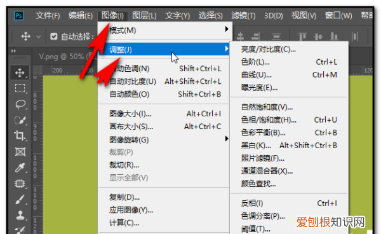Expand the 图像旋转(G) submenu arrow
This screenshot has height=234, width=381.
click(227, 139)
